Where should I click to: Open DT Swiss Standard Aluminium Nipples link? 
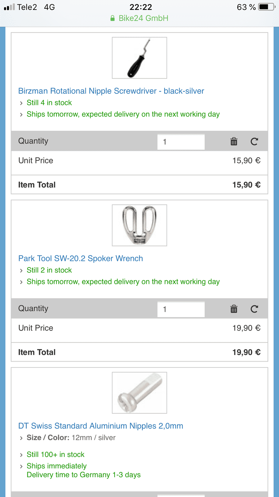tap(101, 426)
